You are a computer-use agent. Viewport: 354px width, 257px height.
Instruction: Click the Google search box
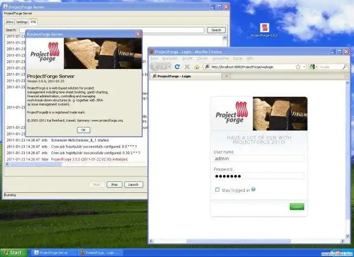[330, 67]
